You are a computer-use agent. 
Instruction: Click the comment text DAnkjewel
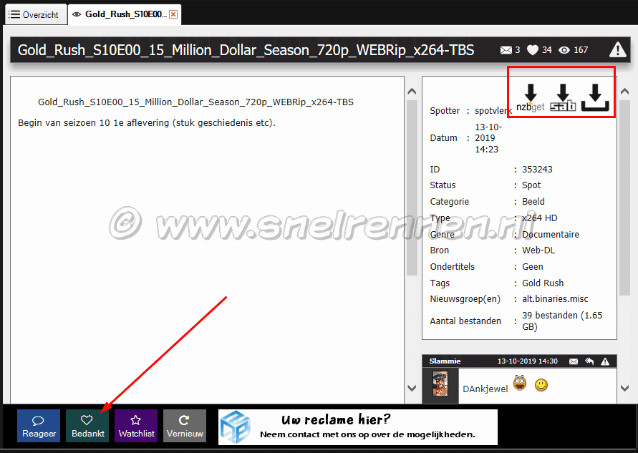pos(485,389)
